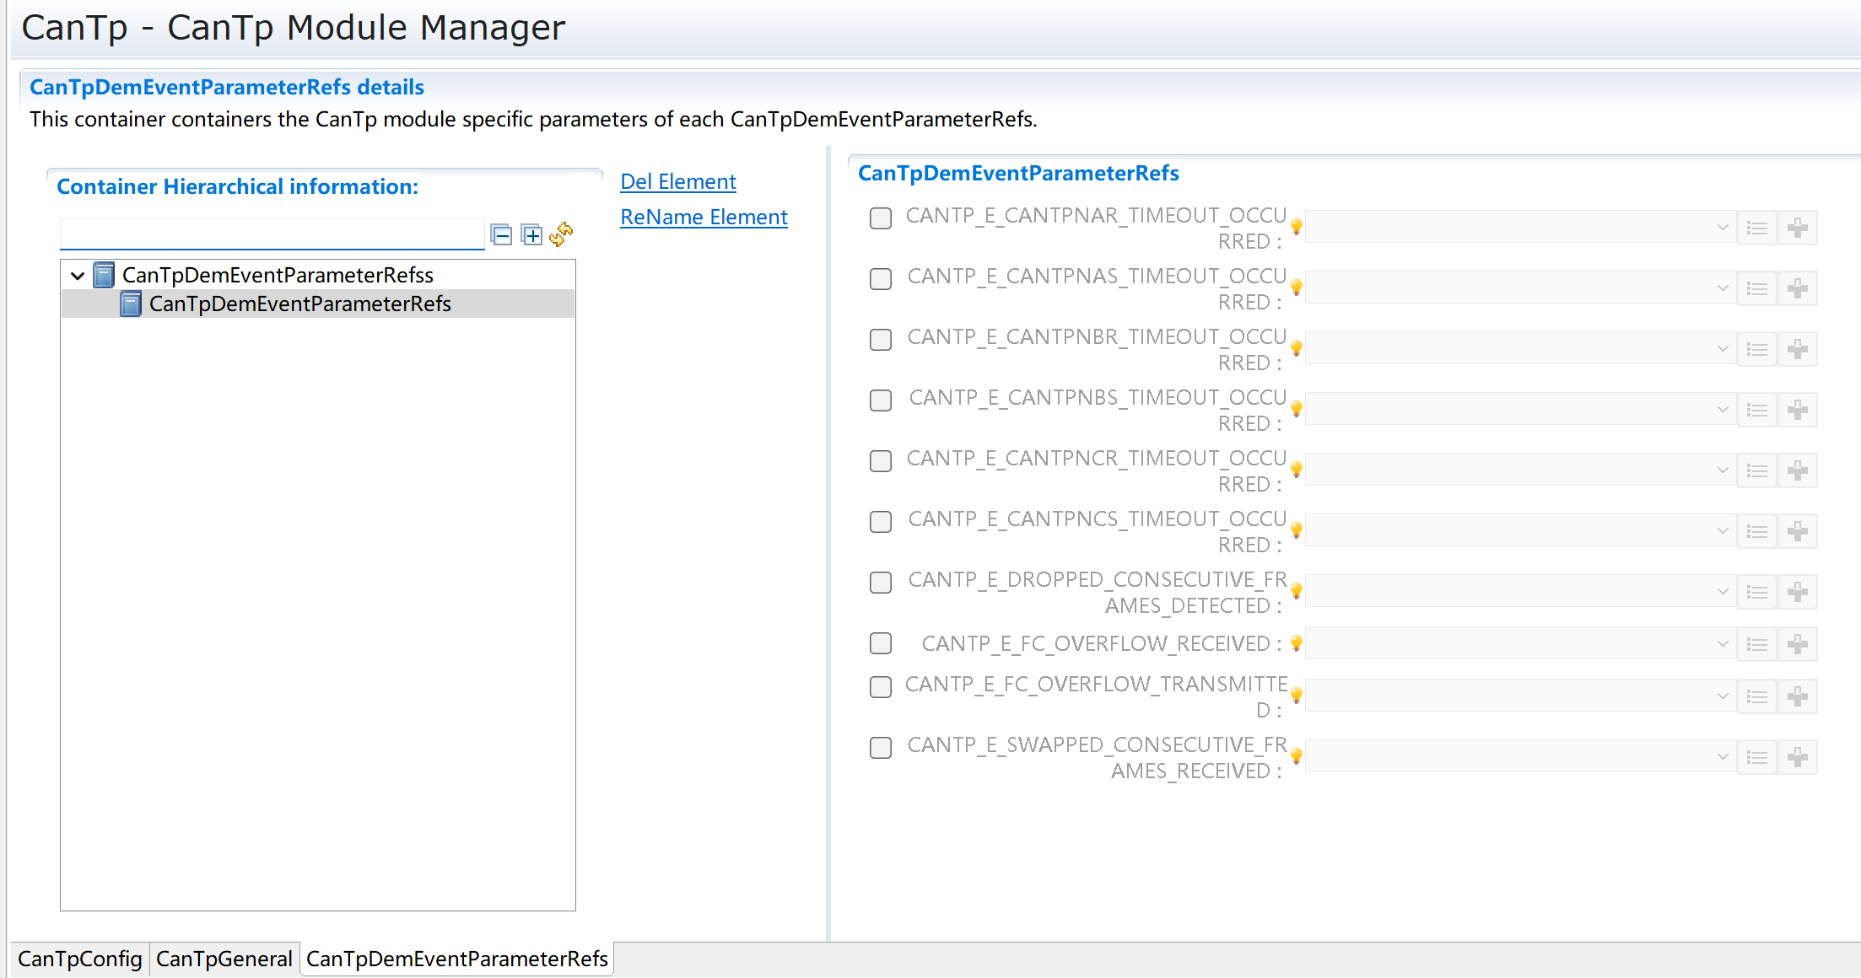Click the Del Element link

pos(678,181)
